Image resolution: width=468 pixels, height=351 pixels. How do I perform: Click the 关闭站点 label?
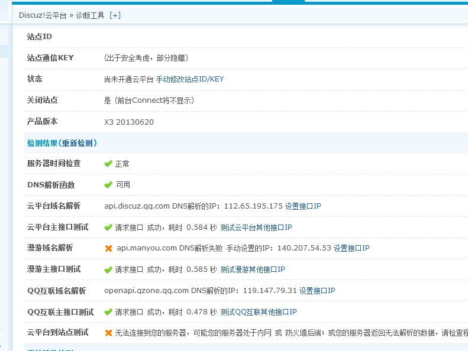tap(42, 100)
